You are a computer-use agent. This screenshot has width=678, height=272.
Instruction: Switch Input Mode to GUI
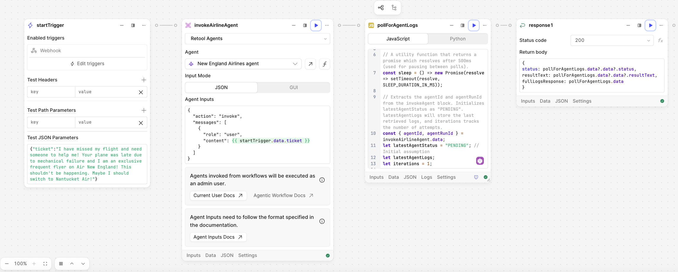tap(293, 88)
